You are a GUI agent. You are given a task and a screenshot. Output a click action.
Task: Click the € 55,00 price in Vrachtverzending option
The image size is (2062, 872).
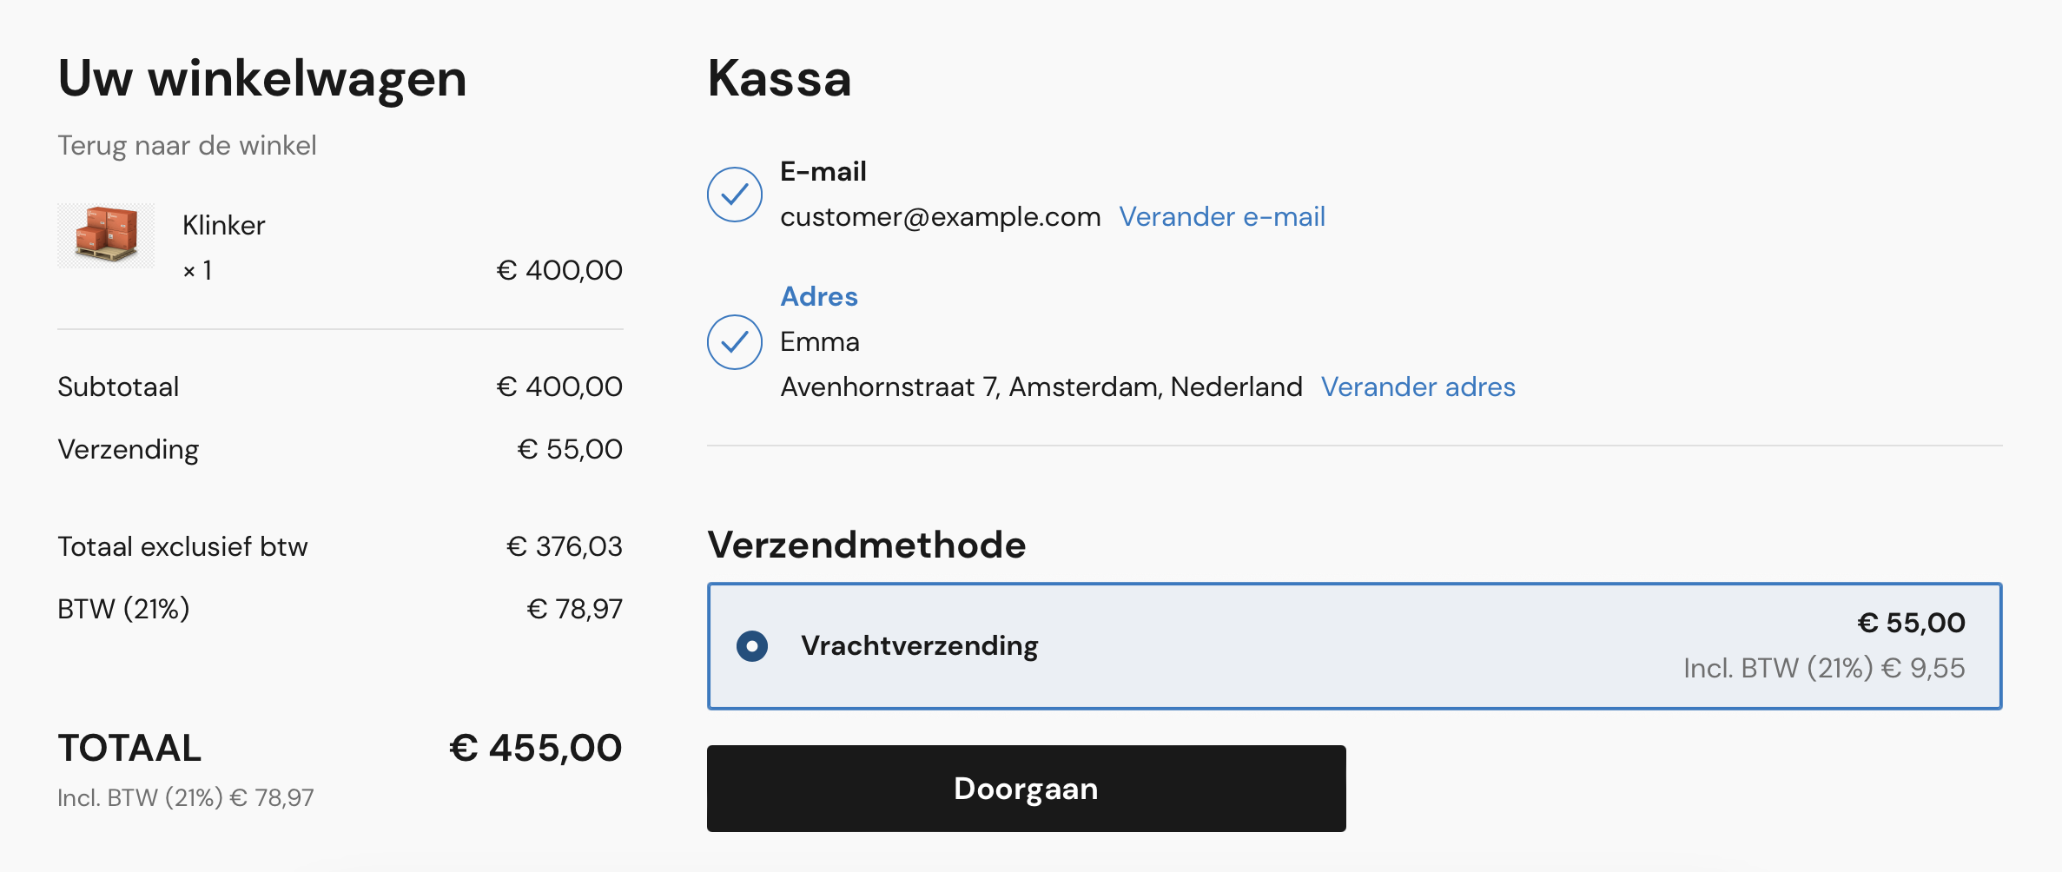coord(1911,624)
